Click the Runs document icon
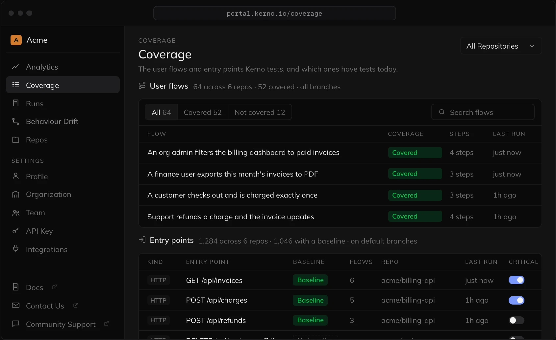Screen dimensions: 556x340 [15, 103]
